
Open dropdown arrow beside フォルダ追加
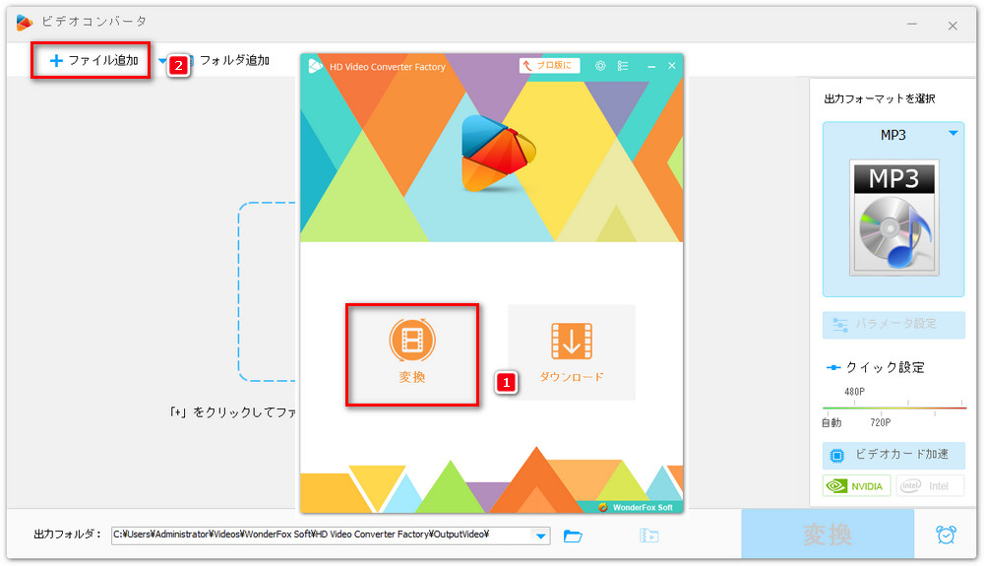tap(162, 61)
